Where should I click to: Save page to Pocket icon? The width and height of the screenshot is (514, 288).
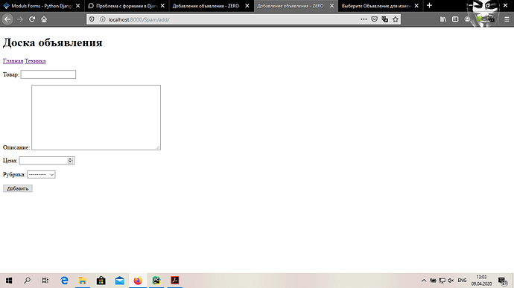point(374,19)
